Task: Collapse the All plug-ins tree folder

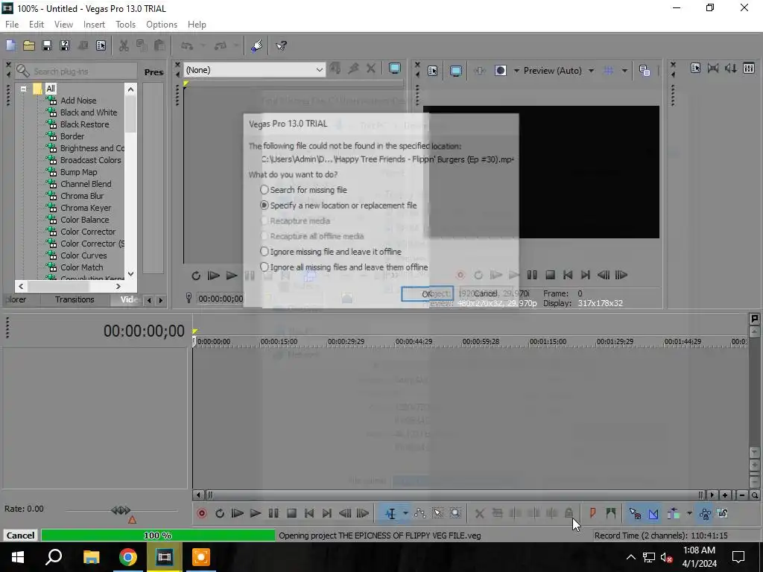Action: (23, 89)
